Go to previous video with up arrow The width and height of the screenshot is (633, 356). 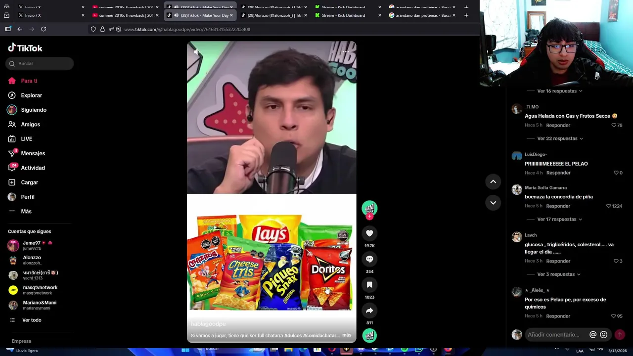click(x=493, y=182)
